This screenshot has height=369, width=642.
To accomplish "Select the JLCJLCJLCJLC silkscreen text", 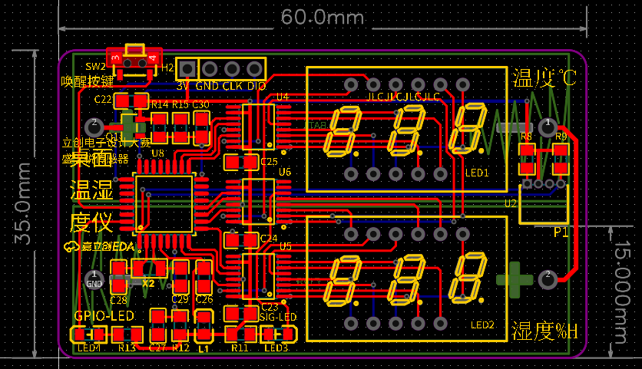I will point(403,97).
